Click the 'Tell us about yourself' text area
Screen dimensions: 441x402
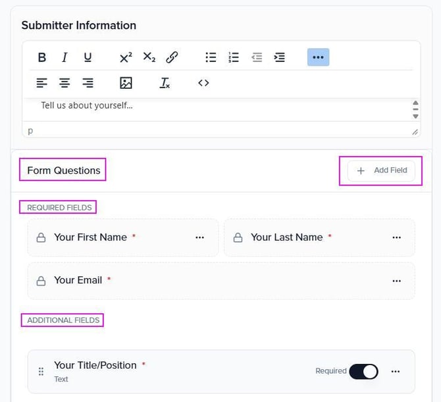point(217,110)
